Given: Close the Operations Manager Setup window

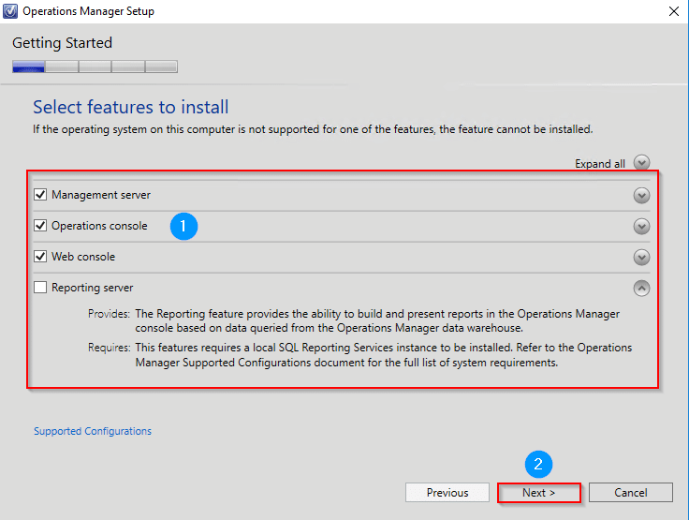Looking at the screenshot, I should [674, 11].
